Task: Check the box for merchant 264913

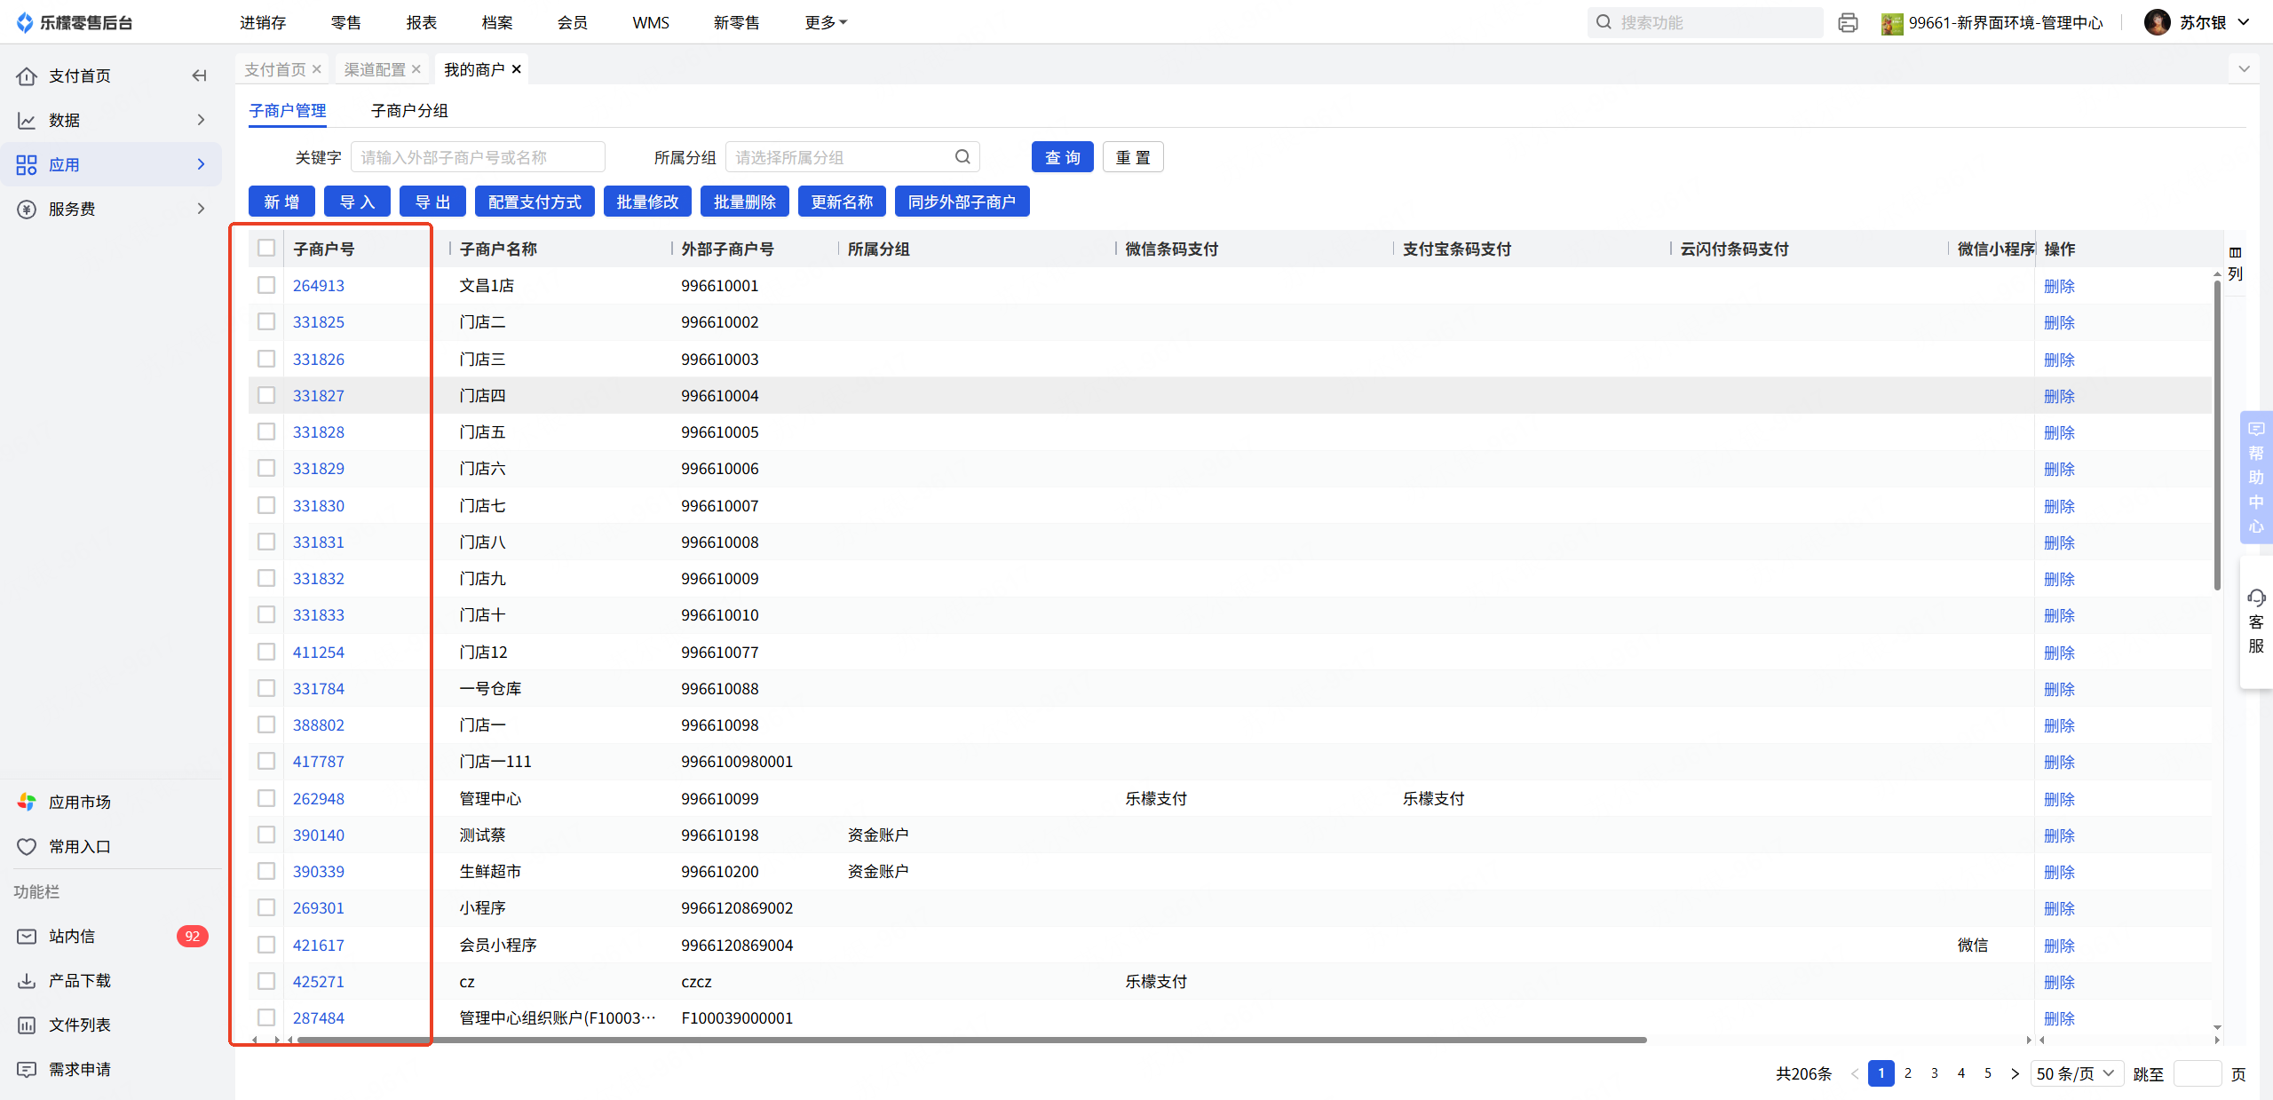Action: click(266, 285)
